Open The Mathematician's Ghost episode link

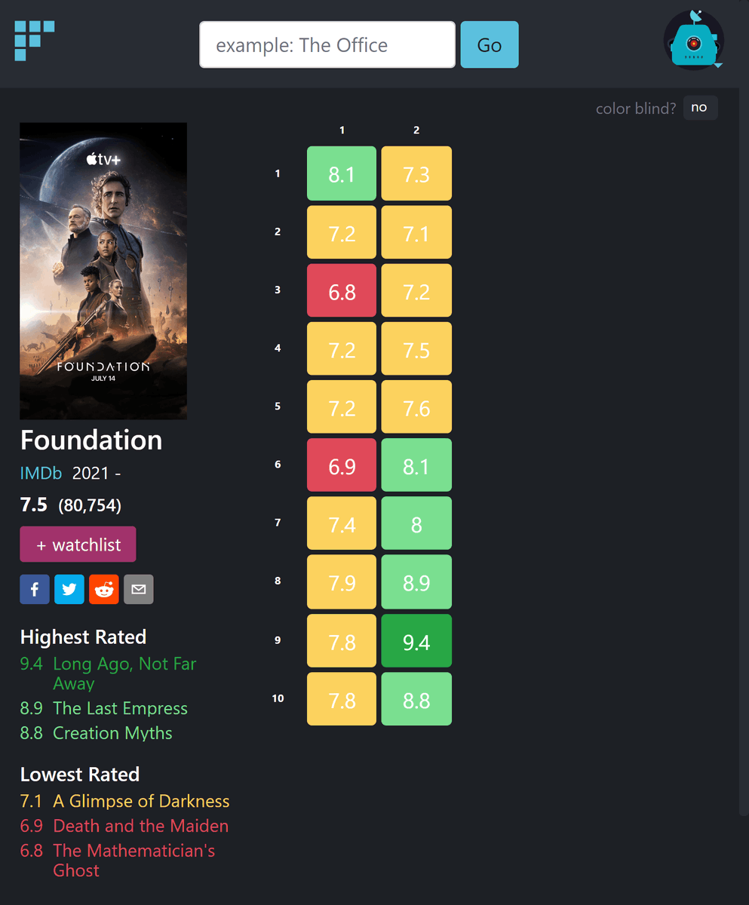click(x=134, y=861)
